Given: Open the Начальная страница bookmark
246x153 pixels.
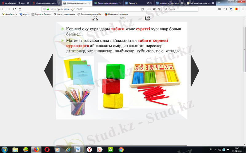Looking at the screenshot, I should point(116,14).
